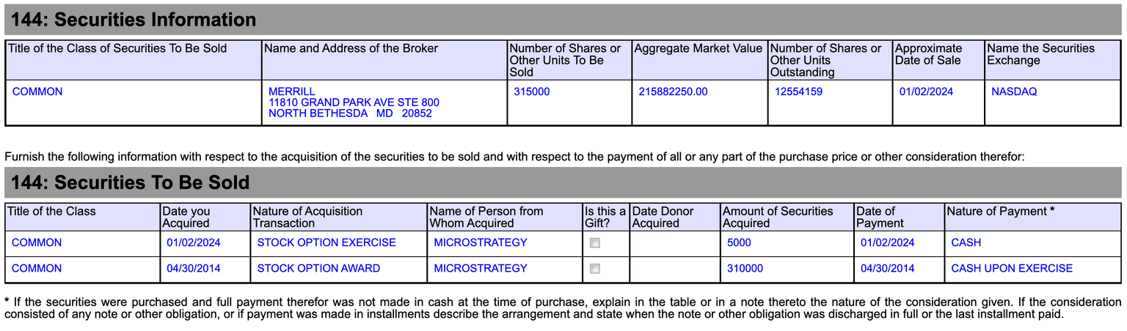Click the 5000 securities acquired amount

pos(739,242)
